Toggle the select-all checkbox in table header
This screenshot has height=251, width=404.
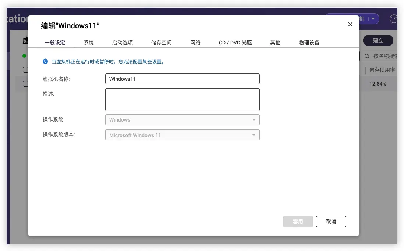[25, 70]
